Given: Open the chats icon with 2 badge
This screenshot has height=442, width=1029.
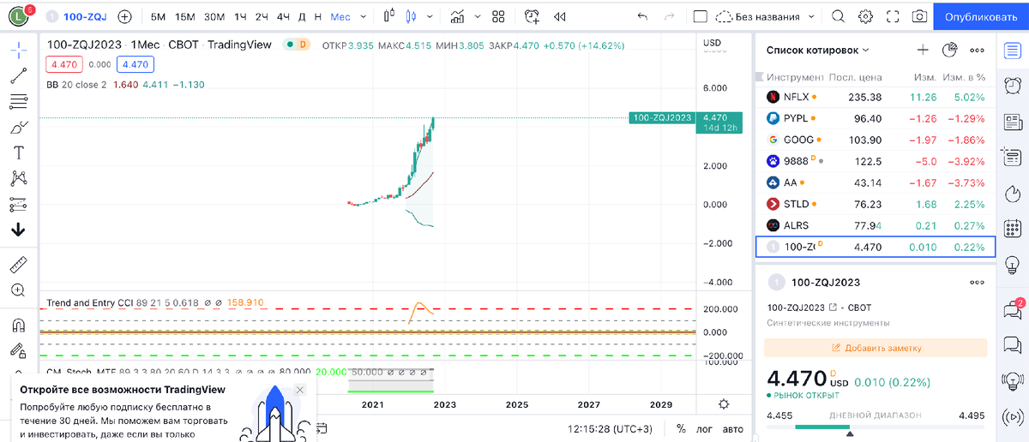Looking at the screenshot, I should coord(1013,310).
